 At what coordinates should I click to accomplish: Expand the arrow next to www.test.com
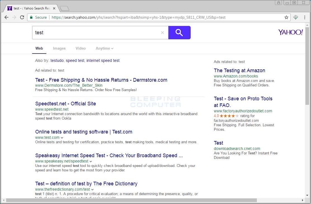(62, 138)
